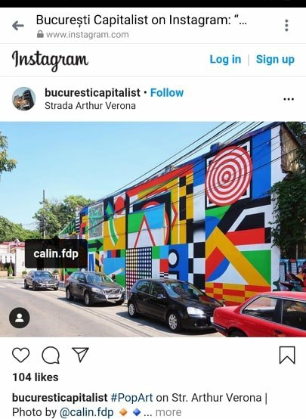Toggle tagged people icon on photo
The image size is (306, 419).
point(19,318)
